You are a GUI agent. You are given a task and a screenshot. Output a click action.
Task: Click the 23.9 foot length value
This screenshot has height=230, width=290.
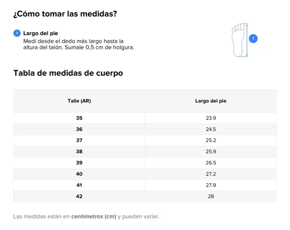[211, 118]
